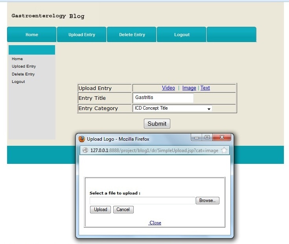This screenshot has height=244, width=289.
Task: Choose the Image upload type link
Action: 189,88
